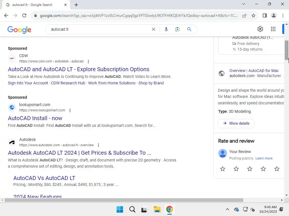Rate five stars in review
Screen dimensions: 289x216
click(277, 169)
